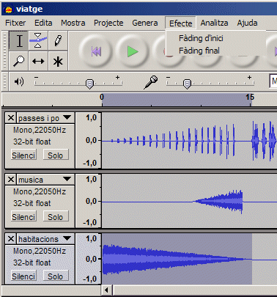Open the Analitza menu

click(x=214, y=23)
